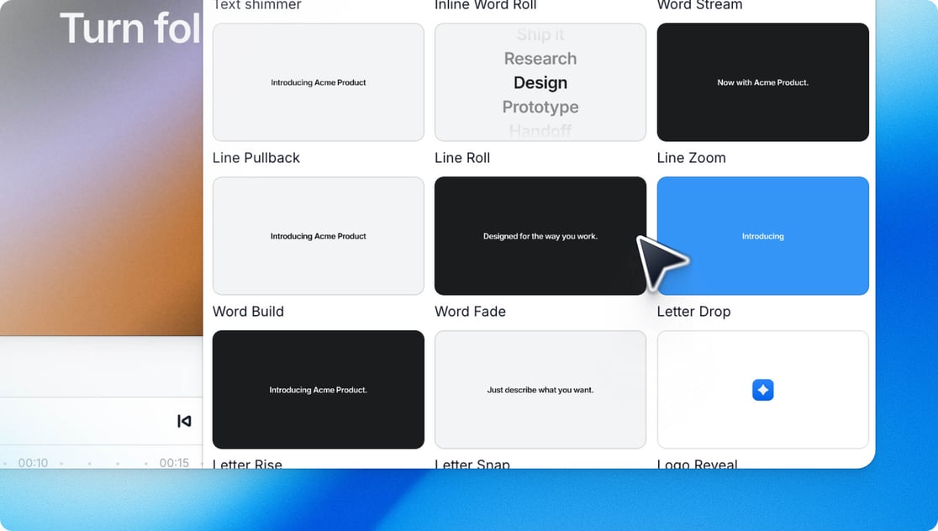Screen dimensions: 938x531
Task: Click the "Letter Drop" label
Action: (x=693, y=312)
